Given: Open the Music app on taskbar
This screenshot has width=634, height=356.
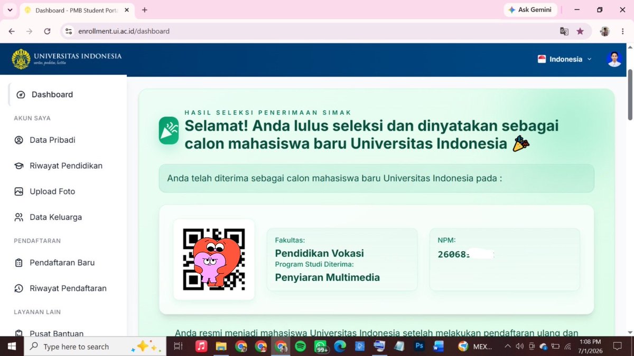Looking at the screenshot, I should click(x=201, y=347).
